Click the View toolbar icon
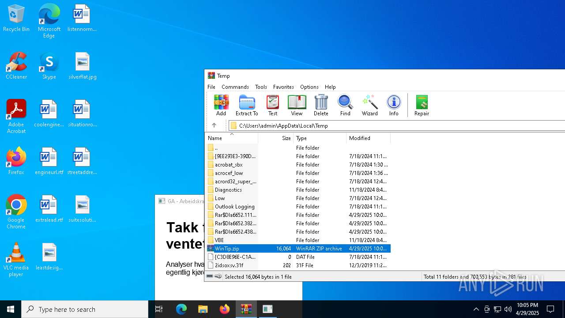 297,105
